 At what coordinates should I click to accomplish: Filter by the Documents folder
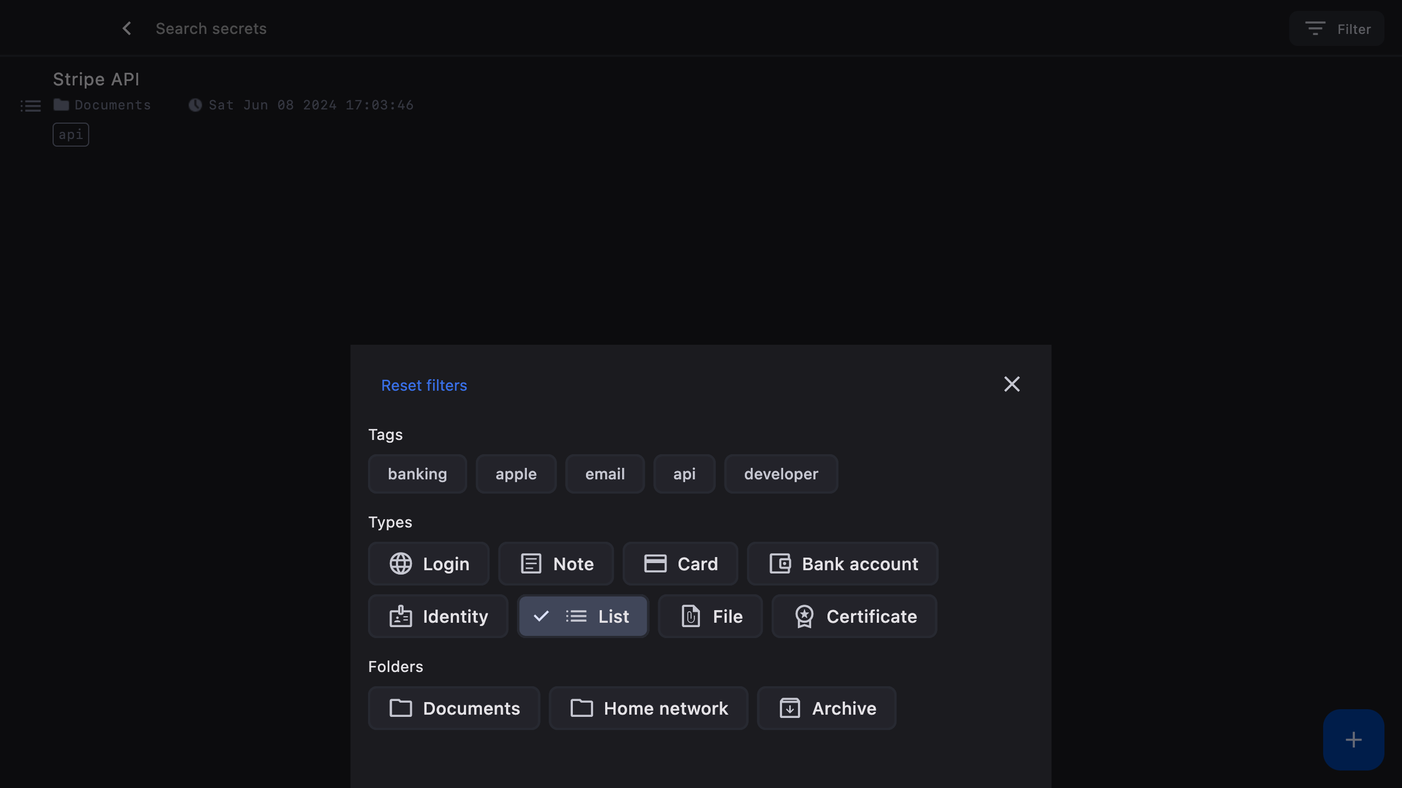click(454, 708)
